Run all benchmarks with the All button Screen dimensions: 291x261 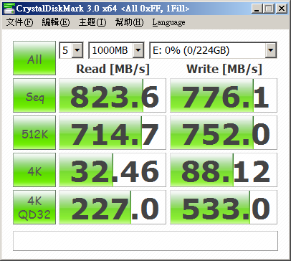click(34, 58)
